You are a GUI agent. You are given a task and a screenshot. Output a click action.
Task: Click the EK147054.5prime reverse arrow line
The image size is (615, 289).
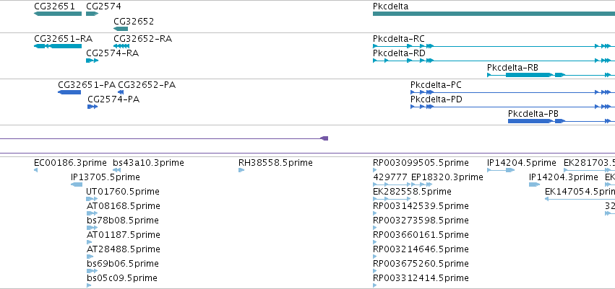(580, 199)
